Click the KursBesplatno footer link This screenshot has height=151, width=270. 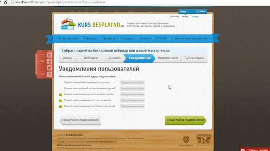[x=74, y=135]
